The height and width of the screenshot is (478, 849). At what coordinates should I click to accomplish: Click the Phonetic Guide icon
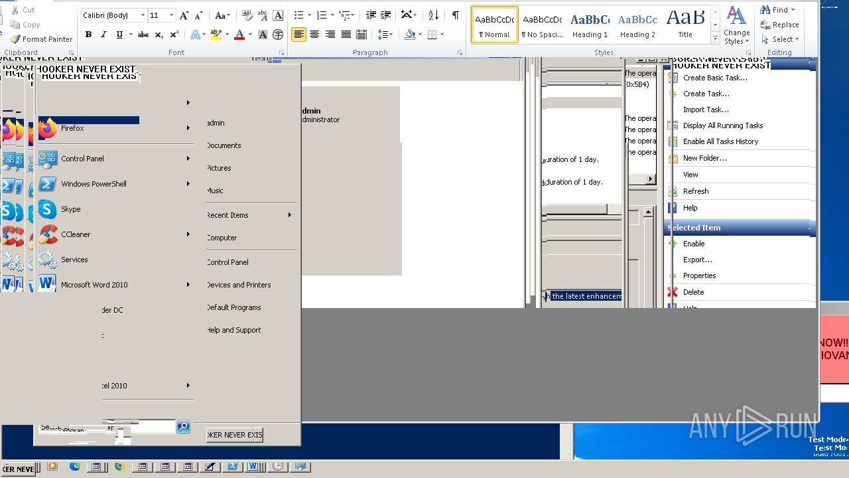coord(263,15)
